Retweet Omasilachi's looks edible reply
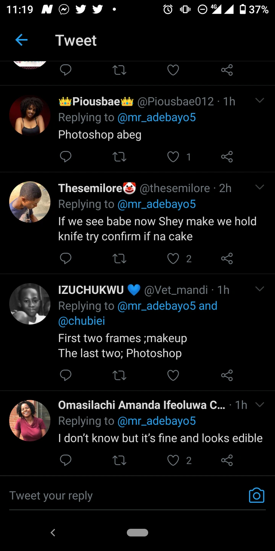Viewport: 275px width, 551px height. pyautogui.click(x=120, y=460)
